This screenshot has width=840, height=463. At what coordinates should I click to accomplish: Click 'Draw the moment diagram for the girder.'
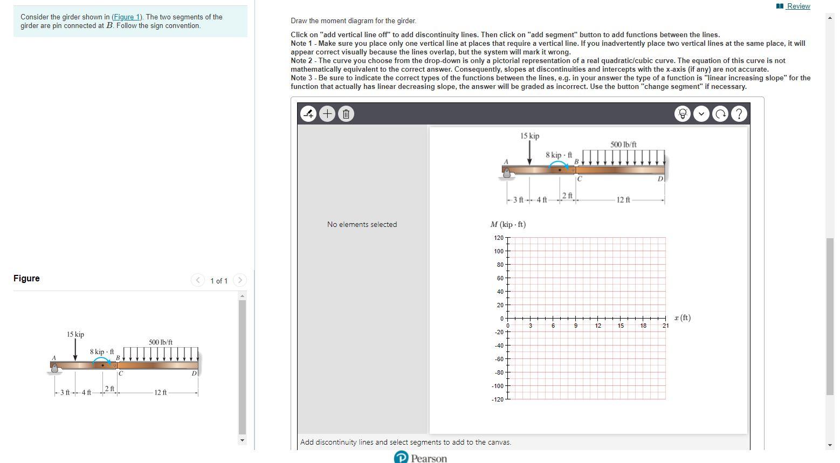click(353, 20)
